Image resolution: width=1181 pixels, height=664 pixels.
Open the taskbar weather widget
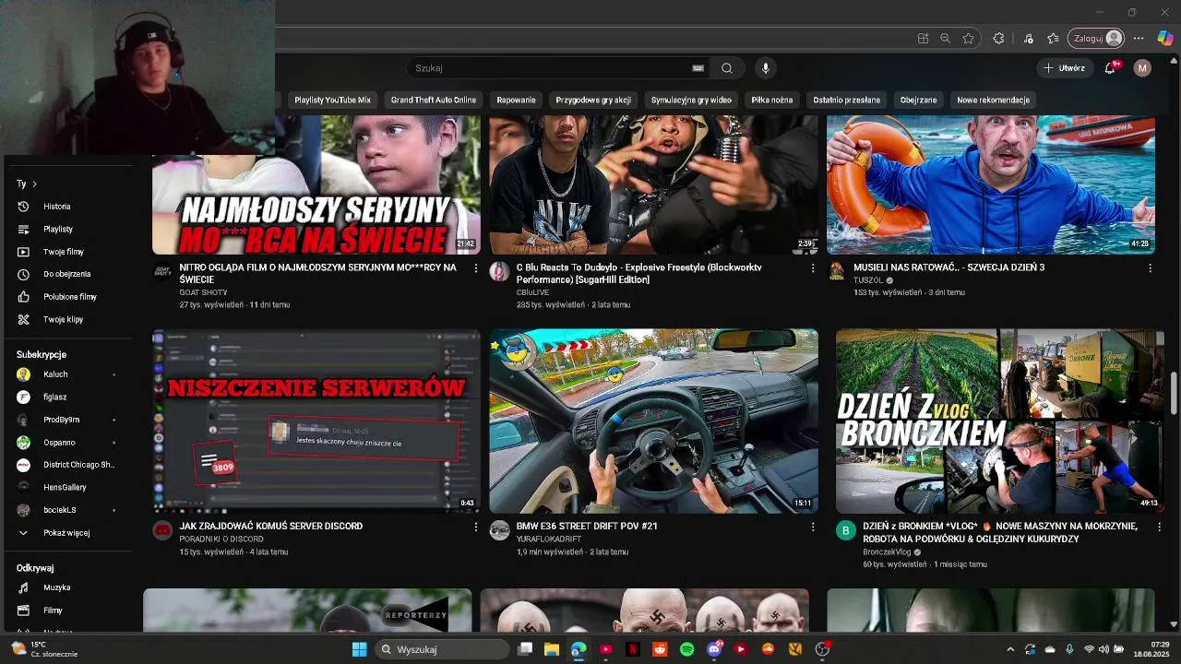pyautogui.click(x=44, y=649)
